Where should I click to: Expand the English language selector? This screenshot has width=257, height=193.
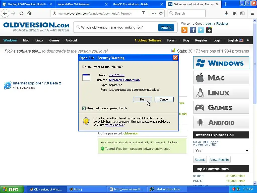[x=235, y=40]
